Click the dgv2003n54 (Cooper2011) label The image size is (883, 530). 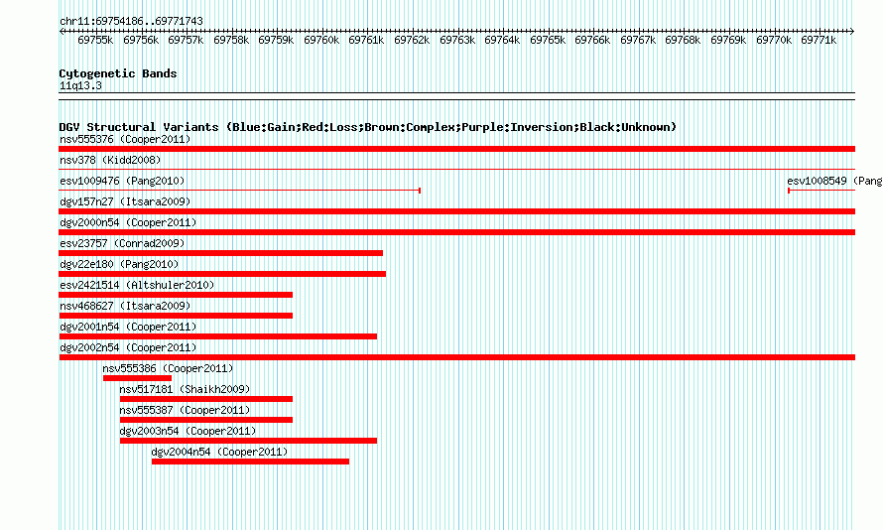tap(189, 431)
